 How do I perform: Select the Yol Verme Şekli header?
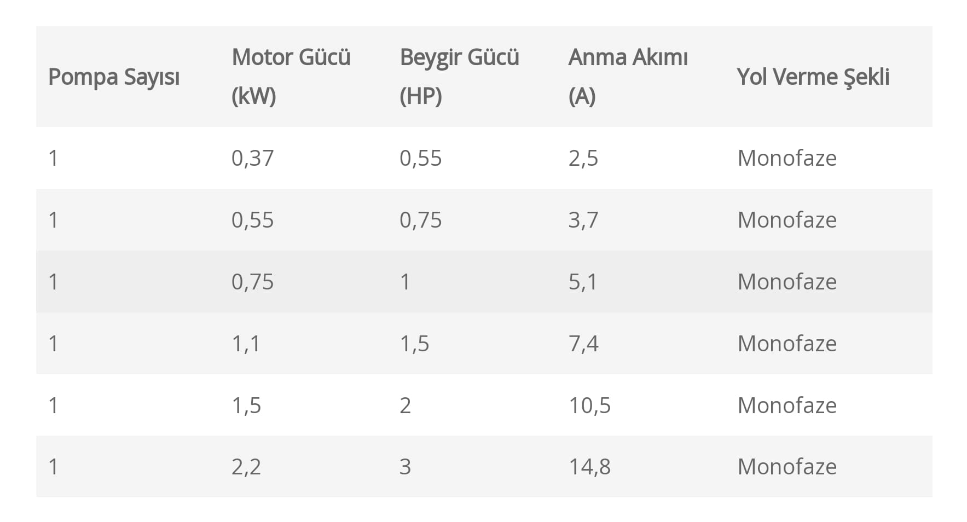point(813,77)
